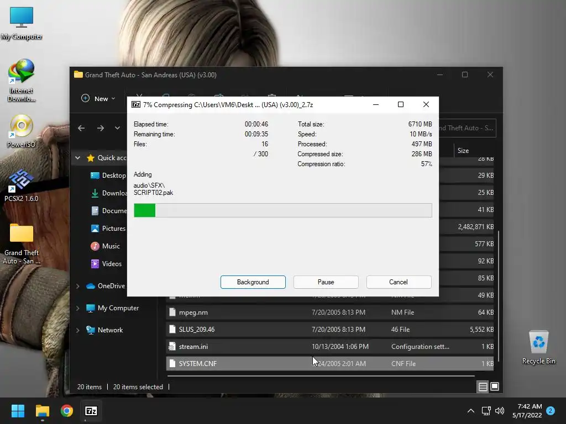Launch Google Chrome from taskbar

coord(67,411)
